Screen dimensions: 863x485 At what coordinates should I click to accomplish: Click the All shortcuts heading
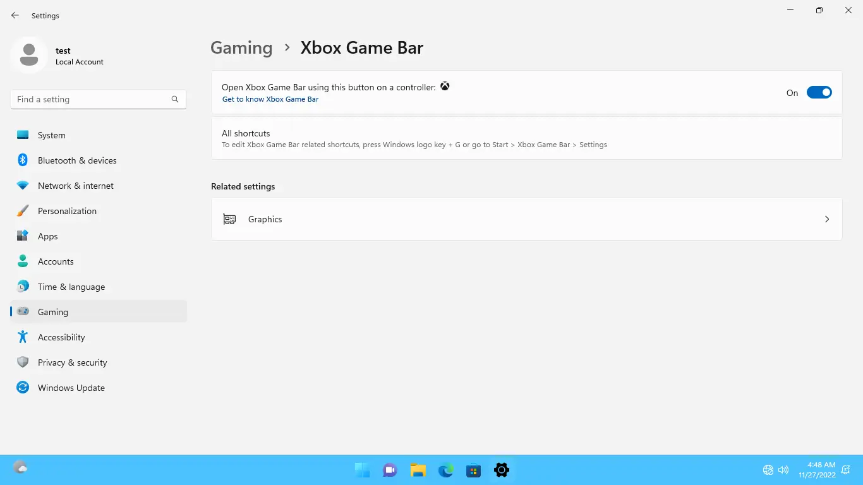[x=246, y=133]
